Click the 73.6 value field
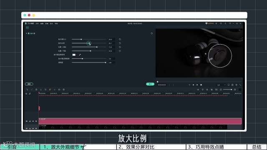Viewport: 267px width, 150px height. [x=111, y=47]
